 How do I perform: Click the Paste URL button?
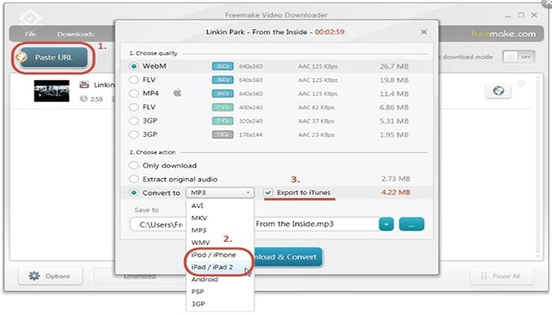tap(53, 57)
